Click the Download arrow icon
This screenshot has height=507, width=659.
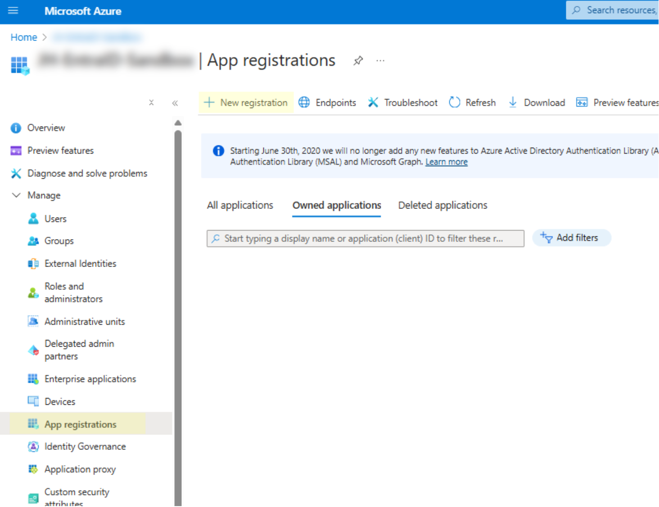pos(513,102)
